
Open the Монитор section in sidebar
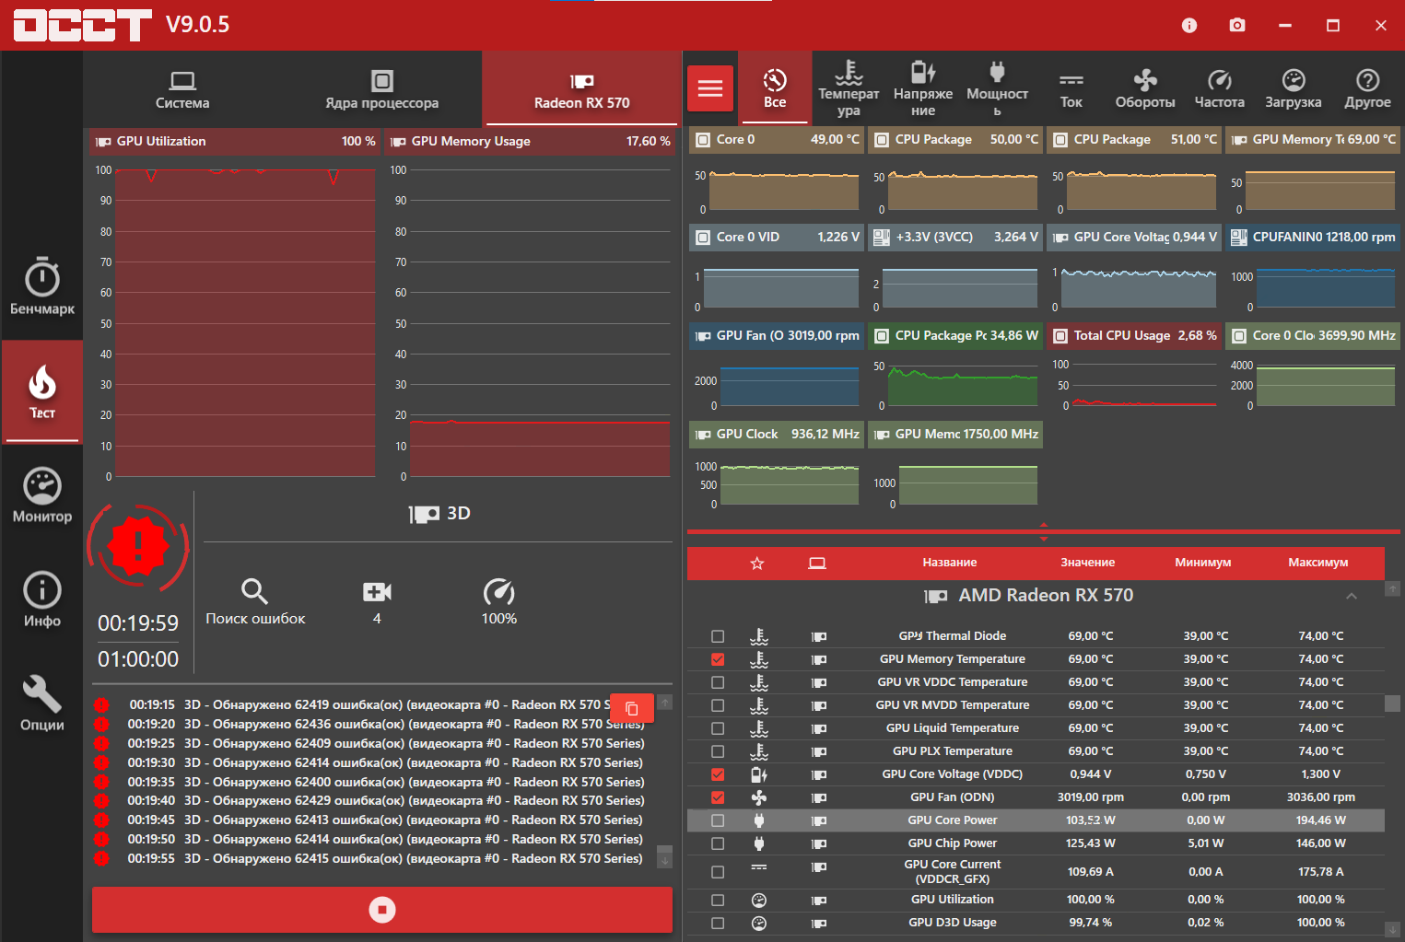click(42, 495)
